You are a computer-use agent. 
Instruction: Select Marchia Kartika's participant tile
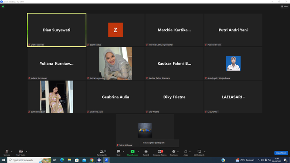[174, 30]
